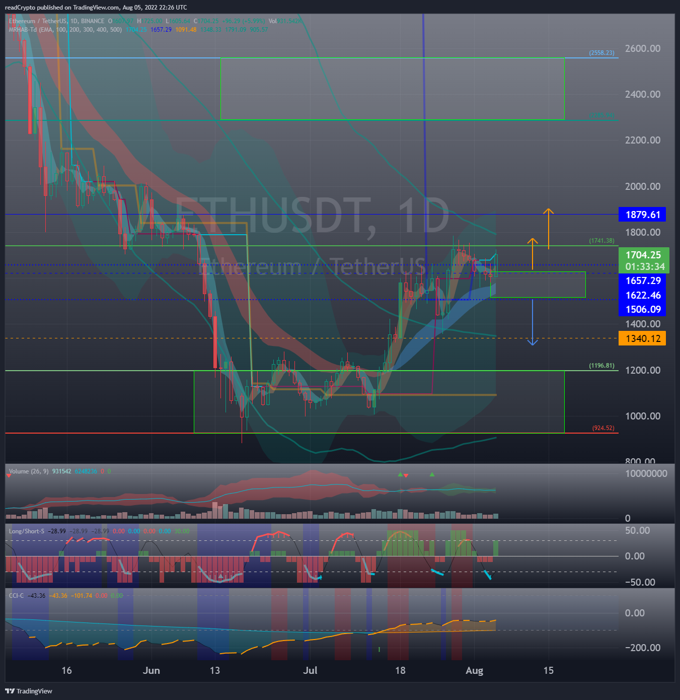Viewport: 680px width, 700px height.
Task: Click the (1196.81) horizontal line label
Action: (x=602, y=366)
